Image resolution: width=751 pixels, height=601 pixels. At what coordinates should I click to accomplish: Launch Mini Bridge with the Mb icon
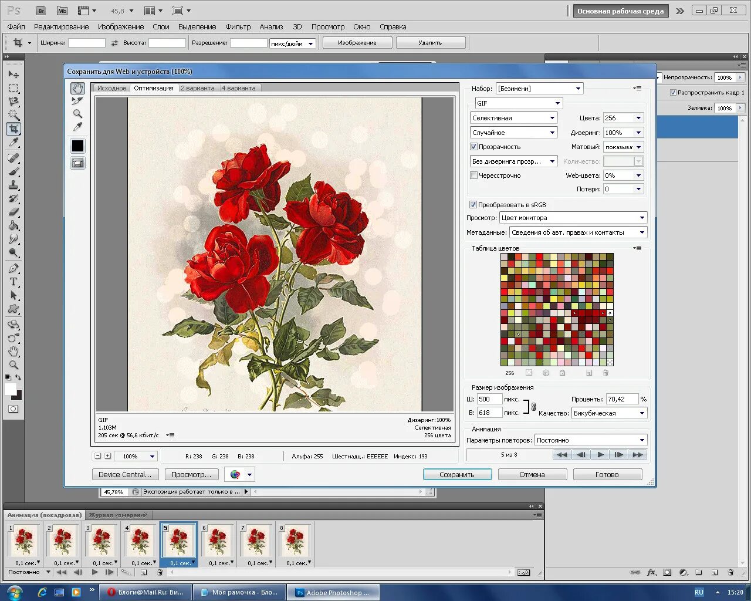(x=62, y=11)
